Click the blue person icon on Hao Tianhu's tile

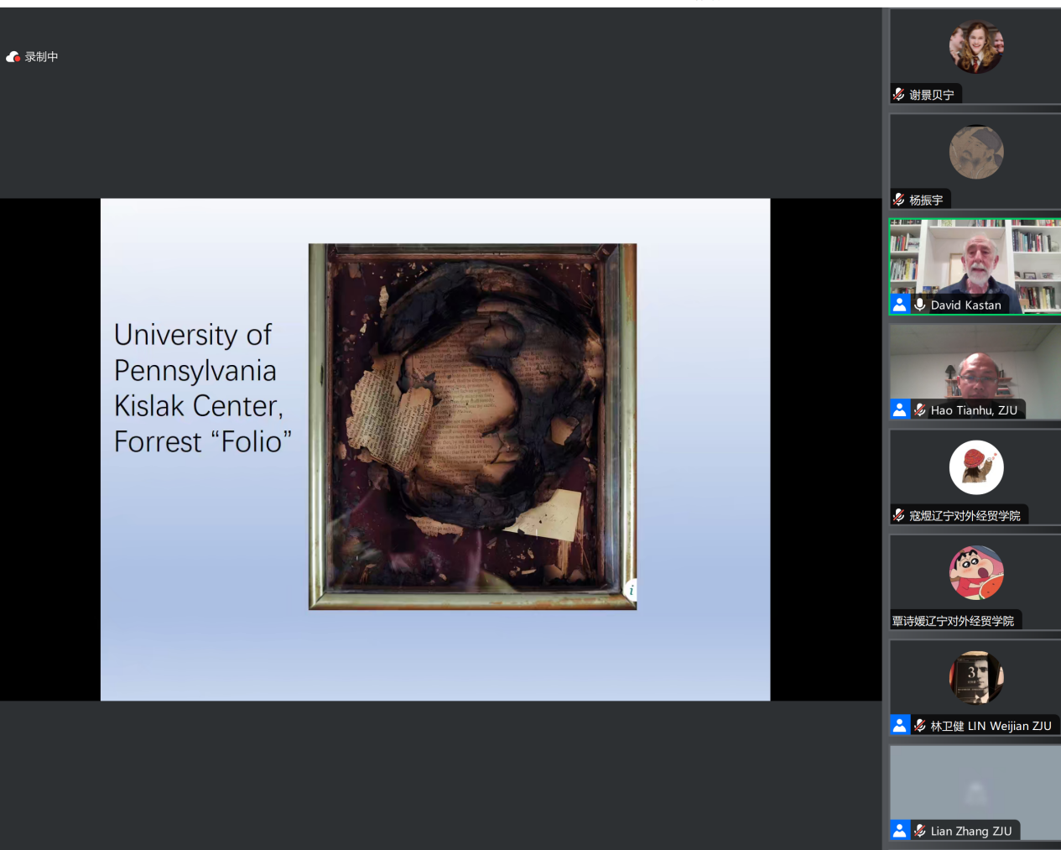899,409
